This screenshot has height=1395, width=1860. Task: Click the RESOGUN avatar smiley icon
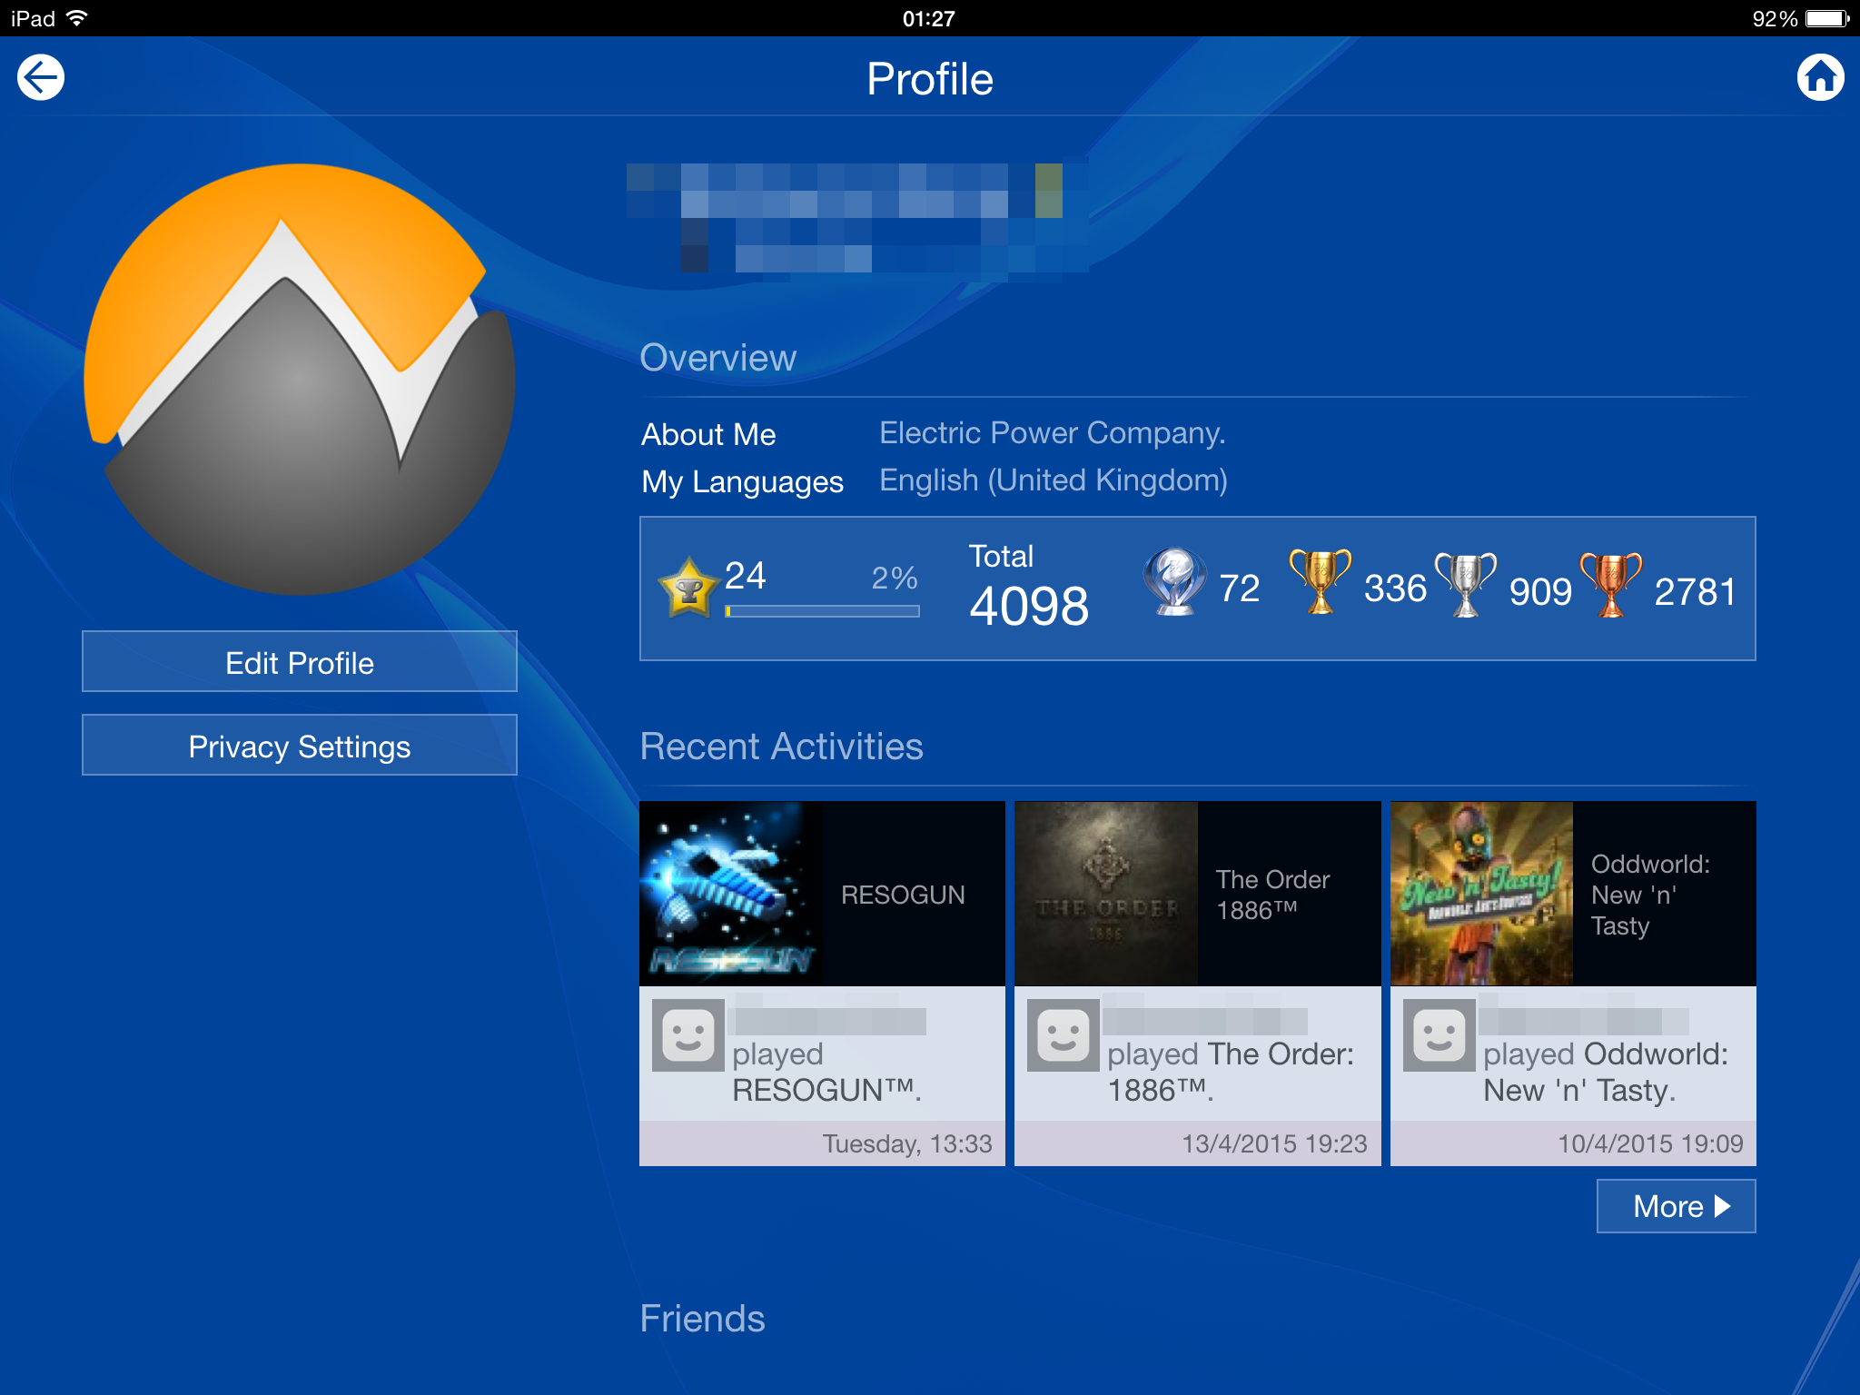(x=688, y=1034)
